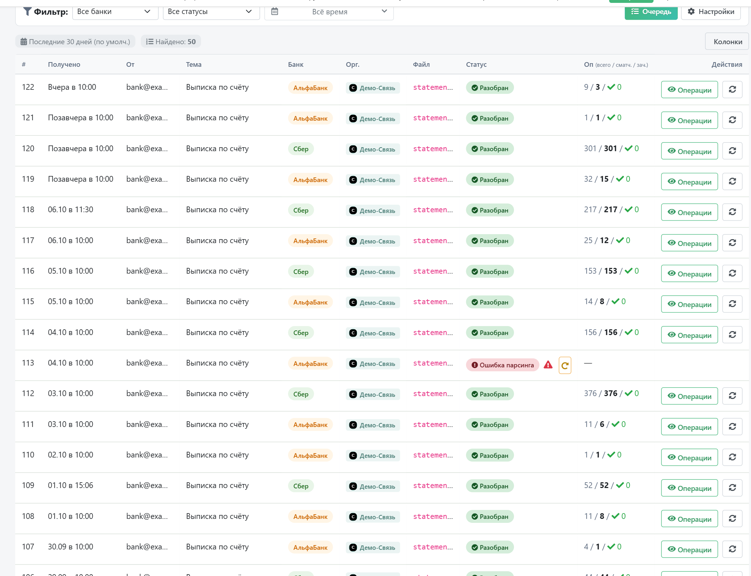The width and height of the screenshot is (751, 576).
Task: Click the Сбер bank tag in row 120
Action: coord(301,149)
